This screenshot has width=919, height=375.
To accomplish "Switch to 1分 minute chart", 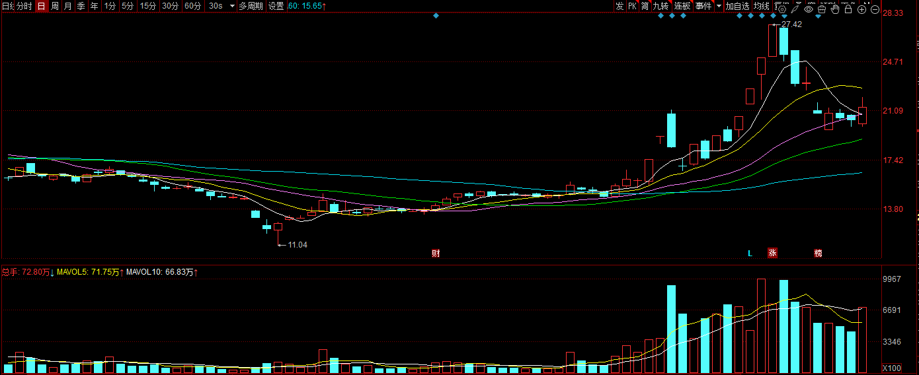I will 110,6.
